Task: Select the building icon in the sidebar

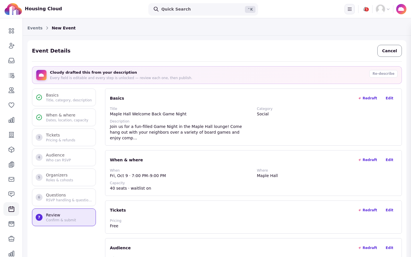Action: tap(11, 135)
